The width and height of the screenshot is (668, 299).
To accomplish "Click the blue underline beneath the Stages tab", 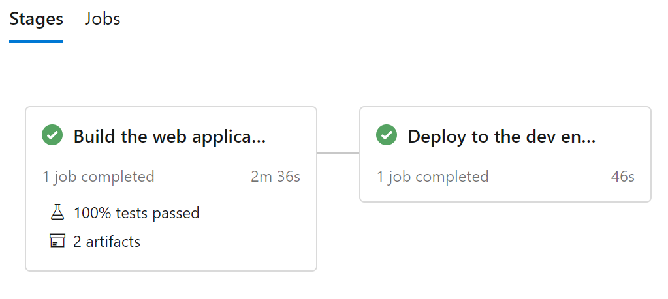I will (36, 42).
